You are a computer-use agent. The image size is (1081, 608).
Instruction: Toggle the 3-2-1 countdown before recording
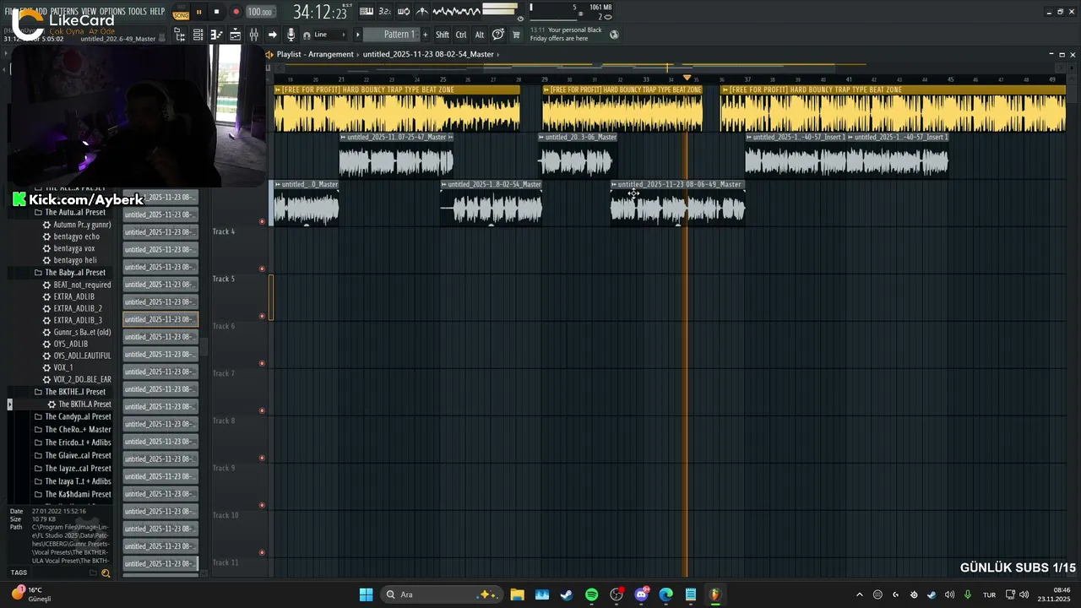tap(385, 11)
